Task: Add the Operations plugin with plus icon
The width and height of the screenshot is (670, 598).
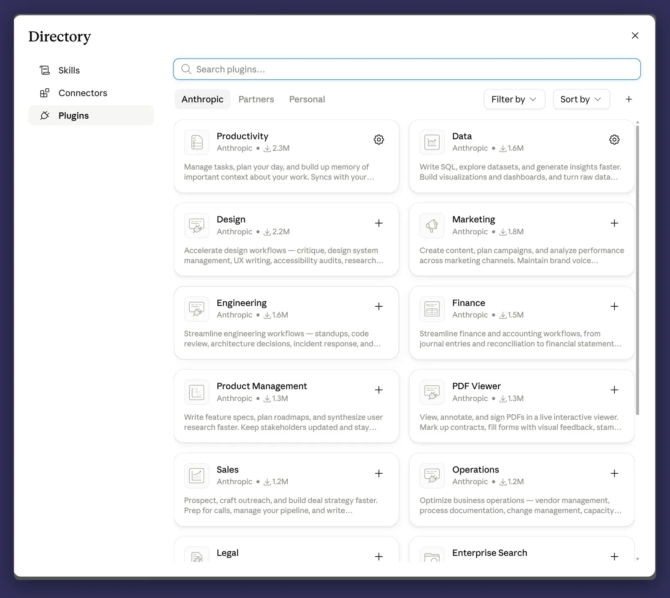Action: (614, 473)
